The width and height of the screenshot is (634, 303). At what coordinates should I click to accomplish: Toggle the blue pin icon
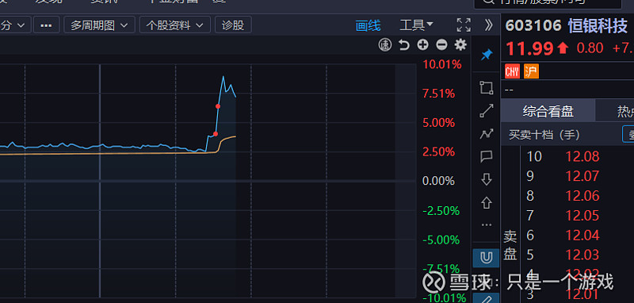coord(487,55)
